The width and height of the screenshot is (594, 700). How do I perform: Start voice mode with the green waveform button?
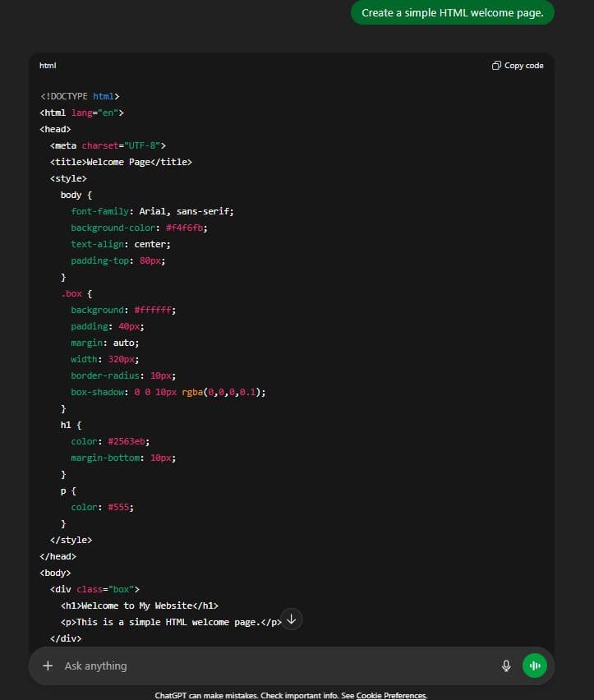(x=535, y=665)
